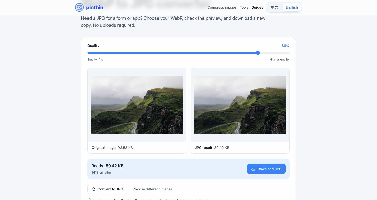Click the refresh arrows icon beside Convert to JPG

(94, 189)
